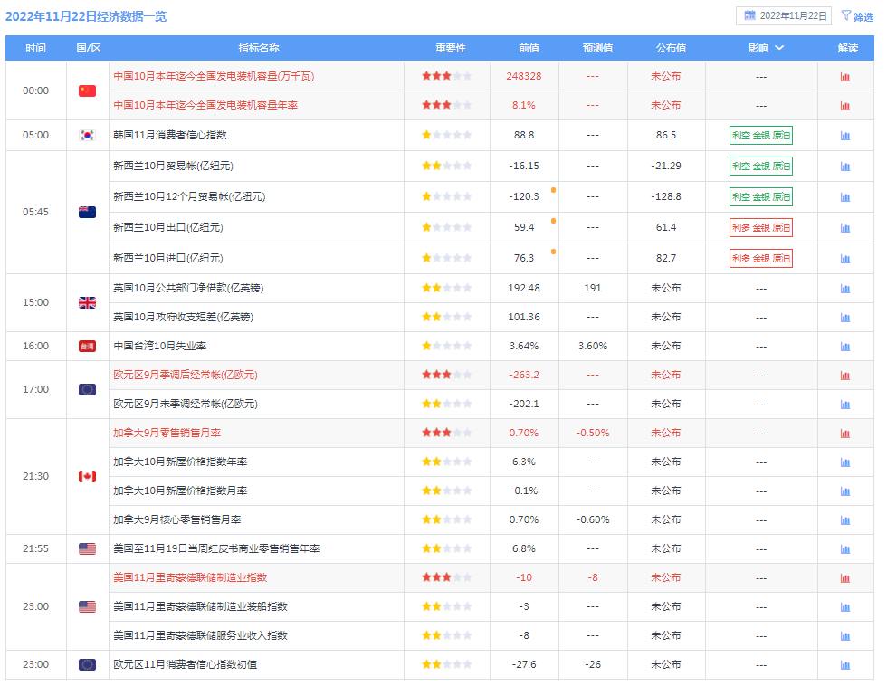Viewport: 887px width, 686px height.
Task: Open chart icon for 加拿大10月新屋价格指数年率
Action: 845,462
